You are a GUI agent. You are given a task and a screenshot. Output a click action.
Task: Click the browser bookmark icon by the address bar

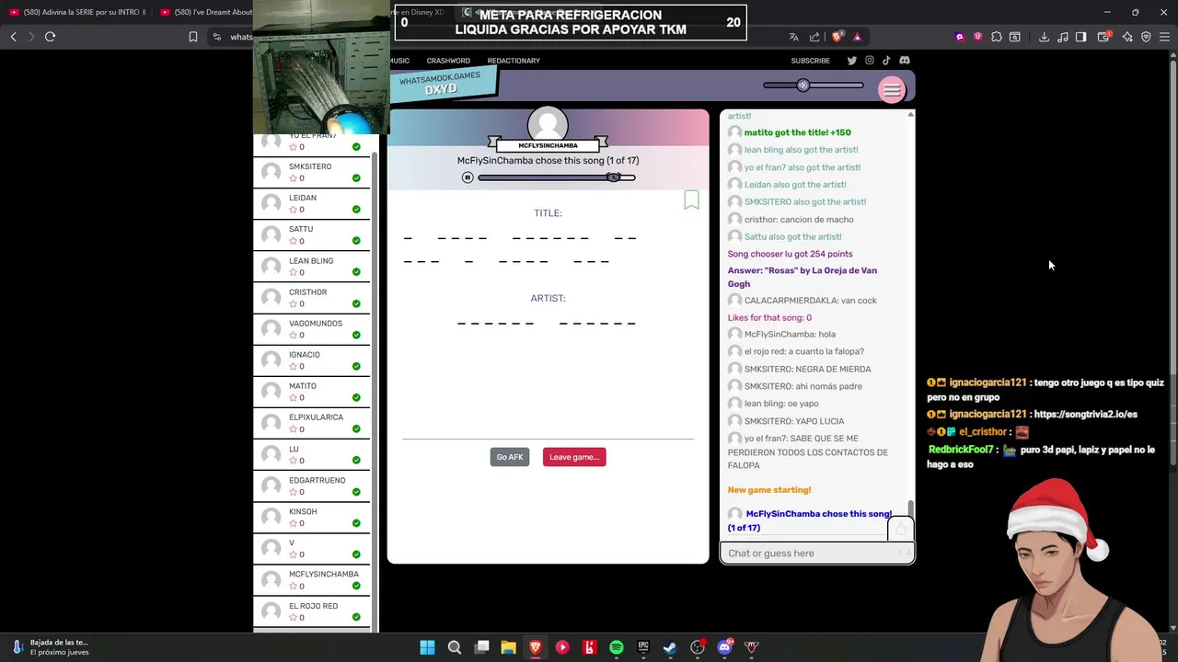193,37
